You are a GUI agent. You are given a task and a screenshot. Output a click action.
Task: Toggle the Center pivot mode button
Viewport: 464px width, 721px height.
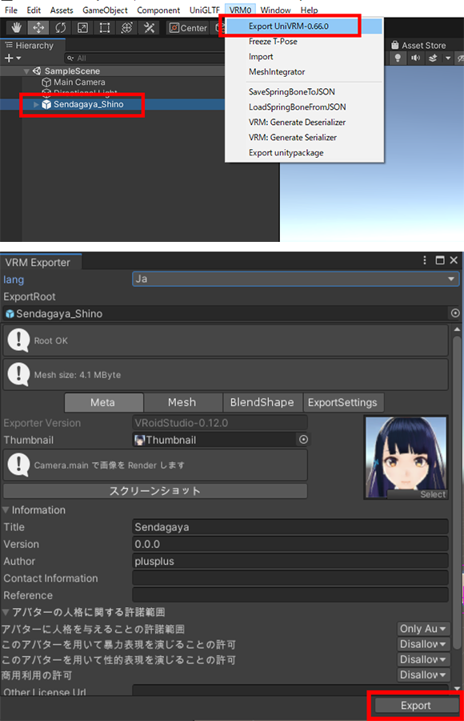click(x=188, y=28)
